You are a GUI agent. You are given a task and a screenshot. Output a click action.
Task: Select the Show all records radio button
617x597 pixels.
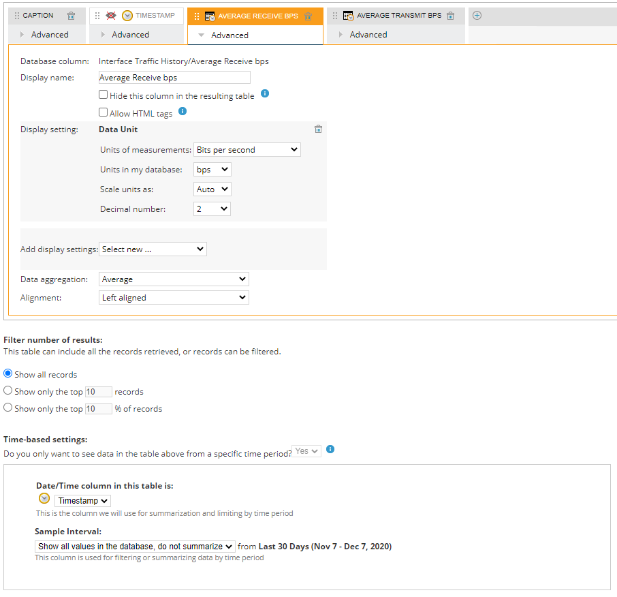click(8, 373)
